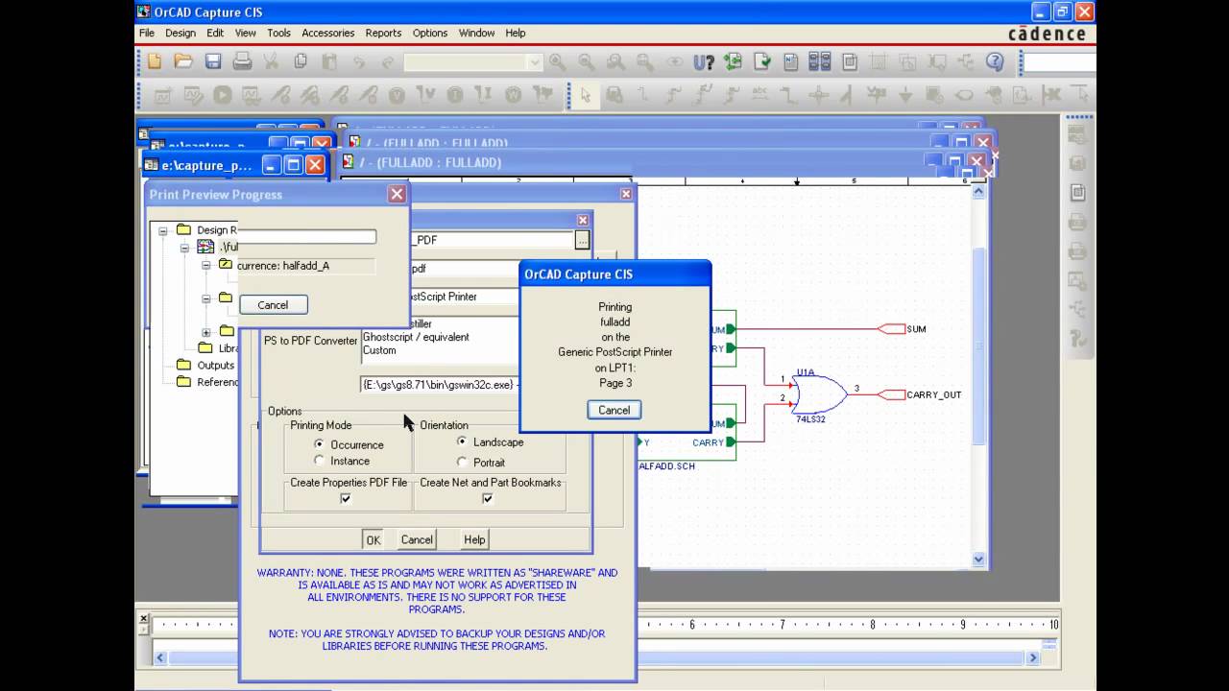Click the Place Wire tool icon
The width and height of the screenshot is (1229, 691).
point(643,94)
